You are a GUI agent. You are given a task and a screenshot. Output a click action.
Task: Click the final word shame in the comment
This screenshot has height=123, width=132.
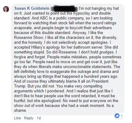coord(20,111)
